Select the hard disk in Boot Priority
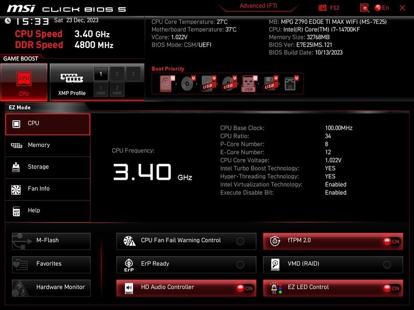Viewport: 414px width, 310px height. (x=166, y=83)
